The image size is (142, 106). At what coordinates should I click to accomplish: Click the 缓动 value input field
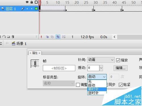(x=93, y=68)
